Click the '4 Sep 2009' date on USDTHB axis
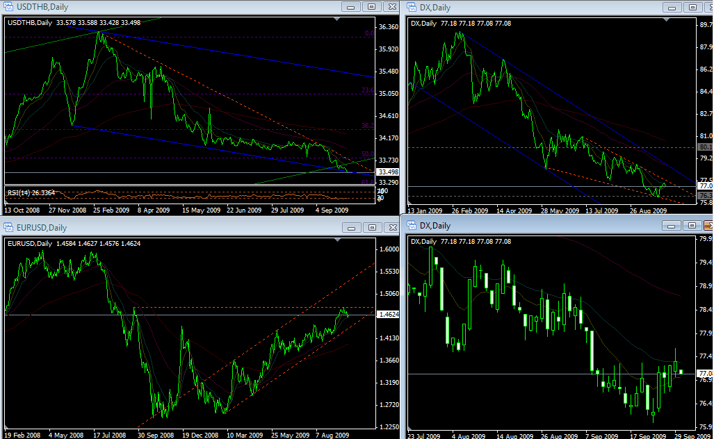 coord(332,210)
